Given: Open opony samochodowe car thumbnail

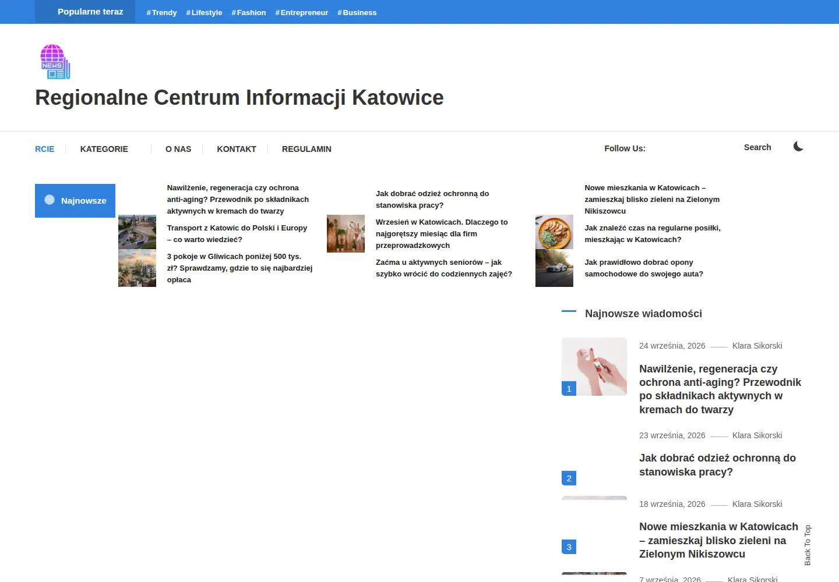Looking at the screenshot, I should point(554,268).
